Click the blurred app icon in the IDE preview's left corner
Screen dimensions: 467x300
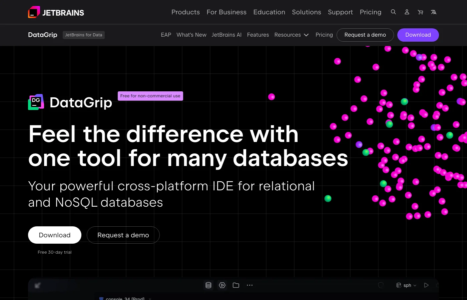click(37, 285)
